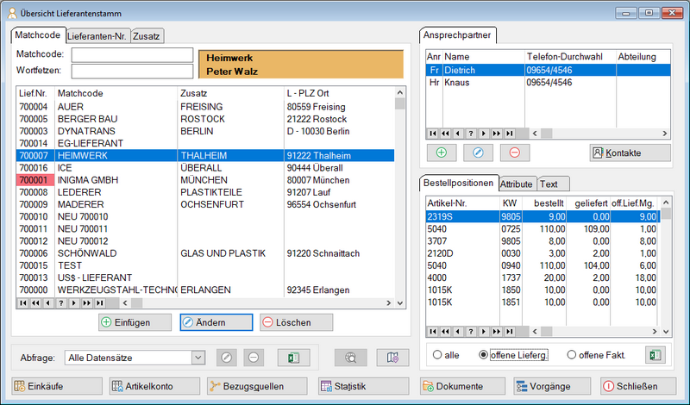
Task: Click the red minus icon under Ansprechpartner
Action: click(x=514, y=153)
